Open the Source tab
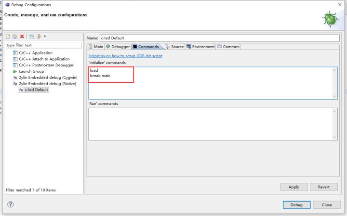 (174, 47)
